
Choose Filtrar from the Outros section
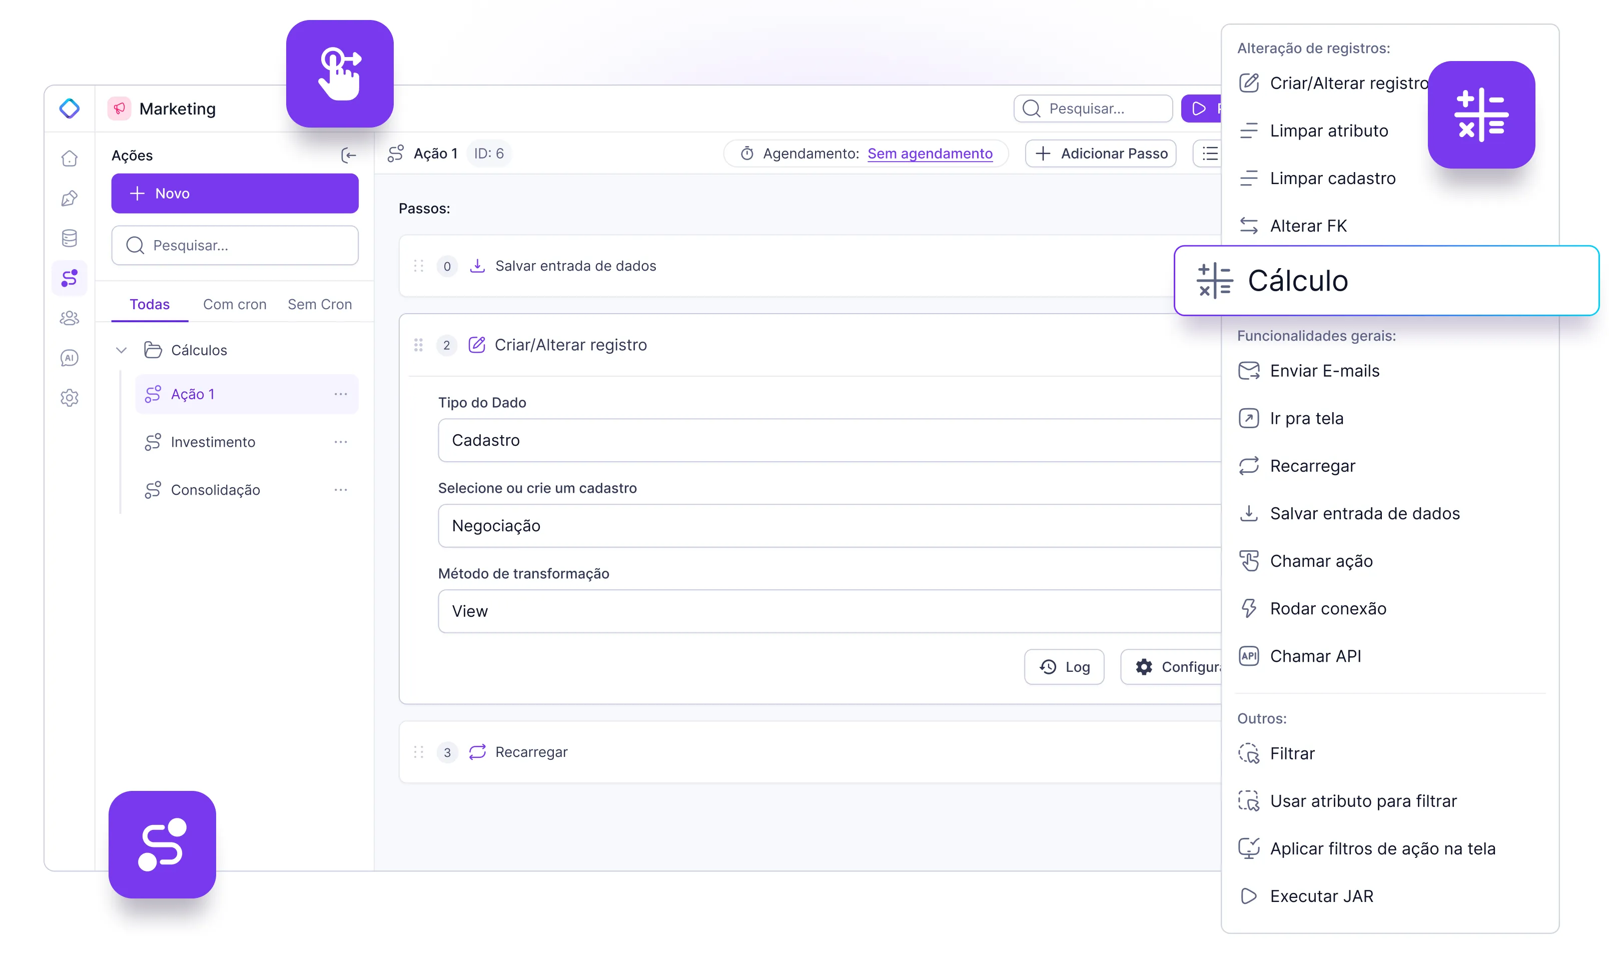1276,754
